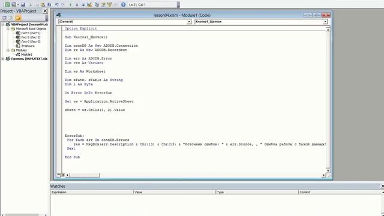Screen dimensions: 384x216
Task: Click the Type column header in Watches
Action: (x=257, y=192)
